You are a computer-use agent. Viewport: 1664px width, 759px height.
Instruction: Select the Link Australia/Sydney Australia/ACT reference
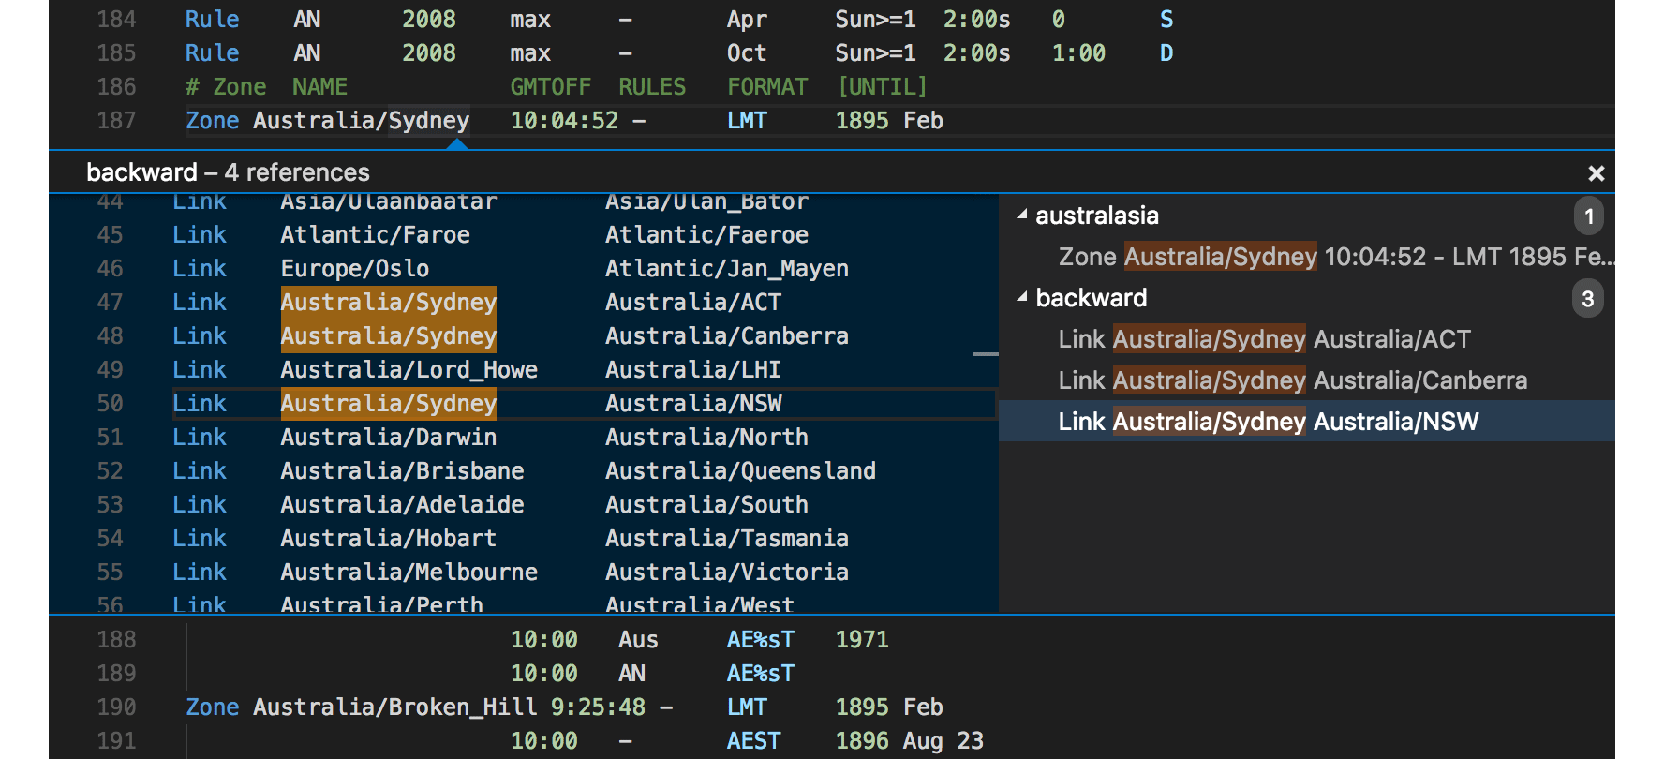click(1307, 339)
